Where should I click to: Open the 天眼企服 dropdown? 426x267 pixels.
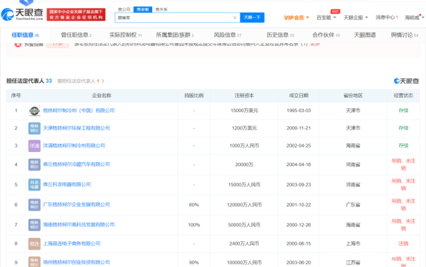pos(358,17)
